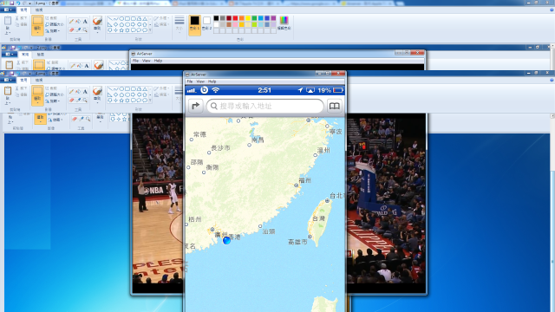Click the Brushes icon in top Paint window

pos(97,21)
